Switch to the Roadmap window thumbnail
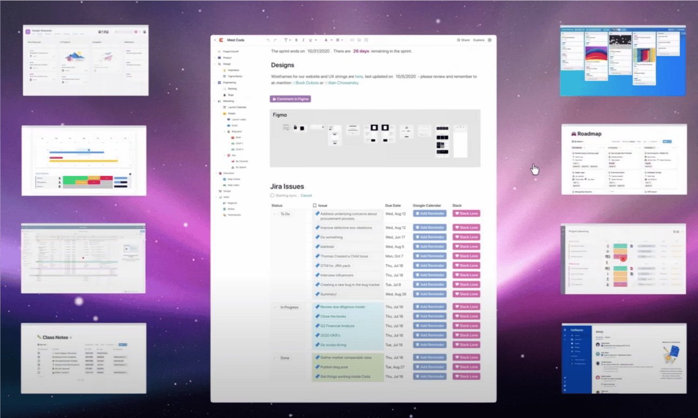 [624, 159]
